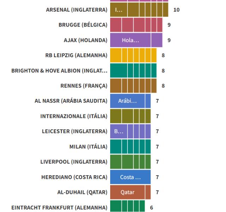This screenshot has height=212, width=226.
Task: Select the 'Costa …' segment in Herediano bar
Action: (130, 177)
